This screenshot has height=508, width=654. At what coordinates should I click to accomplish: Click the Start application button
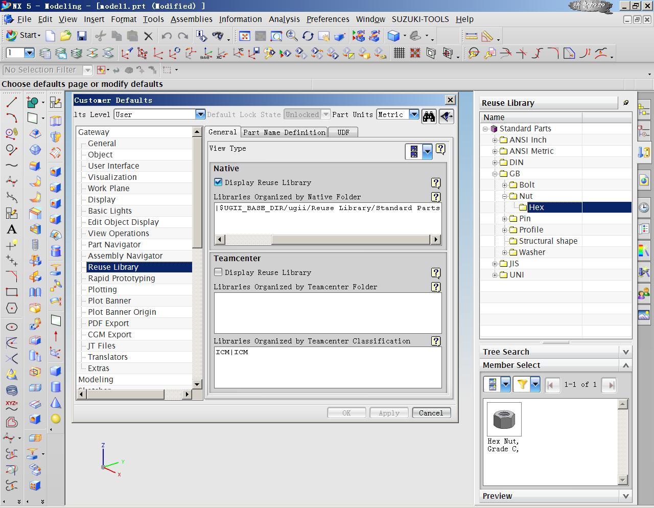tap(23, 35)
